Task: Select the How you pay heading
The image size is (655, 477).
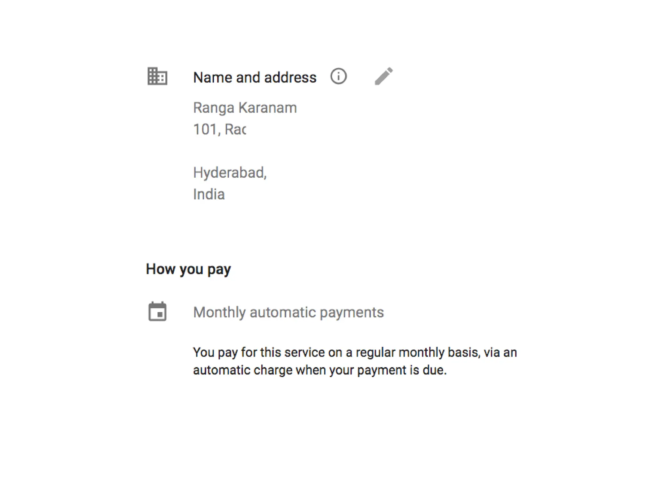Action: point(188,269)
